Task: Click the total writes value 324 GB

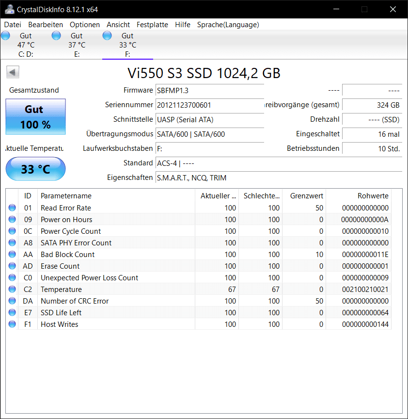Action: click(372, 105)
